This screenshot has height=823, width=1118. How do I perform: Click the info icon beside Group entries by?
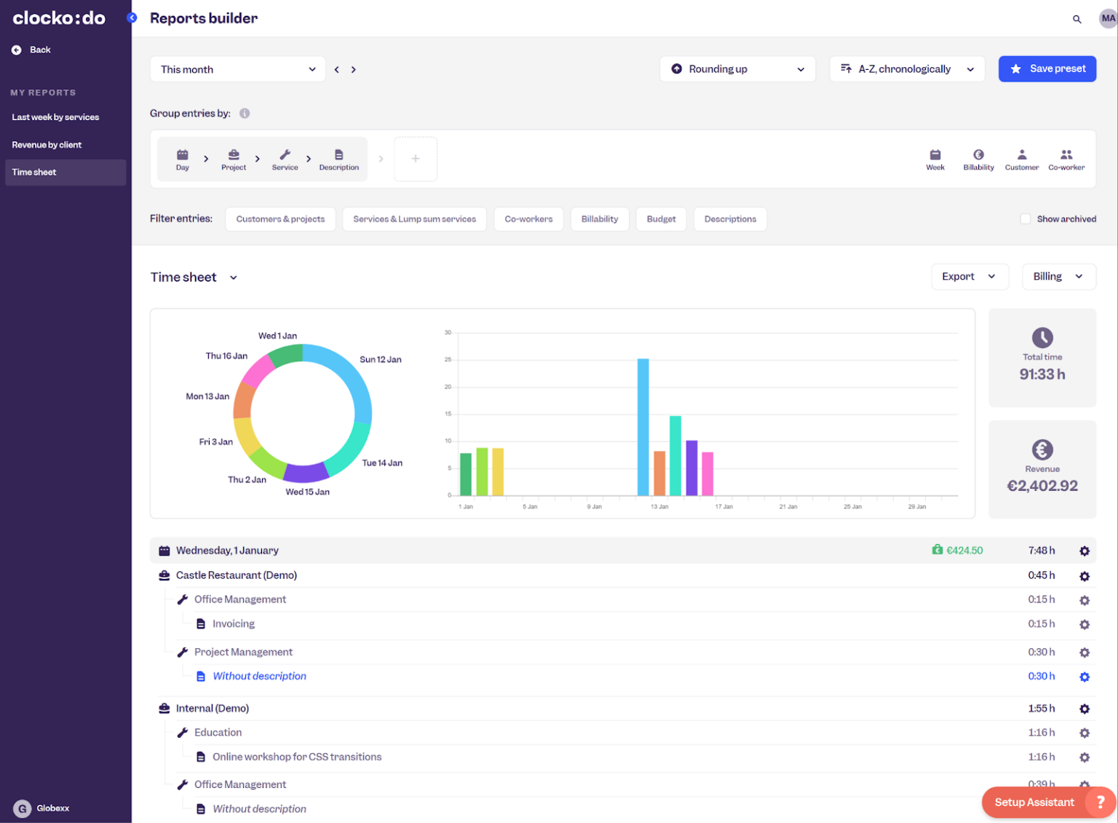point(245,113)
